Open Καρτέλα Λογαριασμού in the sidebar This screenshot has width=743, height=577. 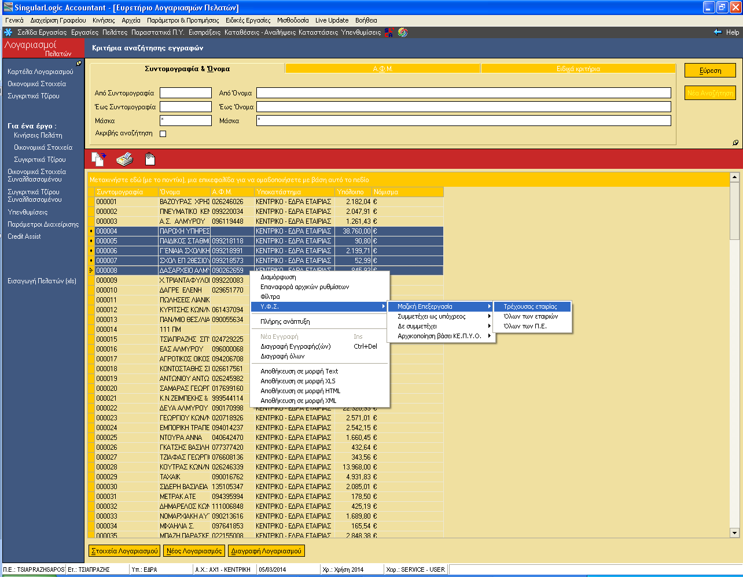[41, 72]
